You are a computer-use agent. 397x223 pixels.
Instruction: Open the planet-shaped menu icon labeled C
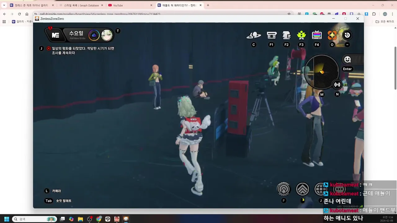coord(254,35)
